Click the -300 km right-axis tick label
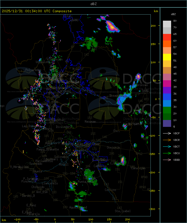The image size is (187, 223). [x=153, y=209]
